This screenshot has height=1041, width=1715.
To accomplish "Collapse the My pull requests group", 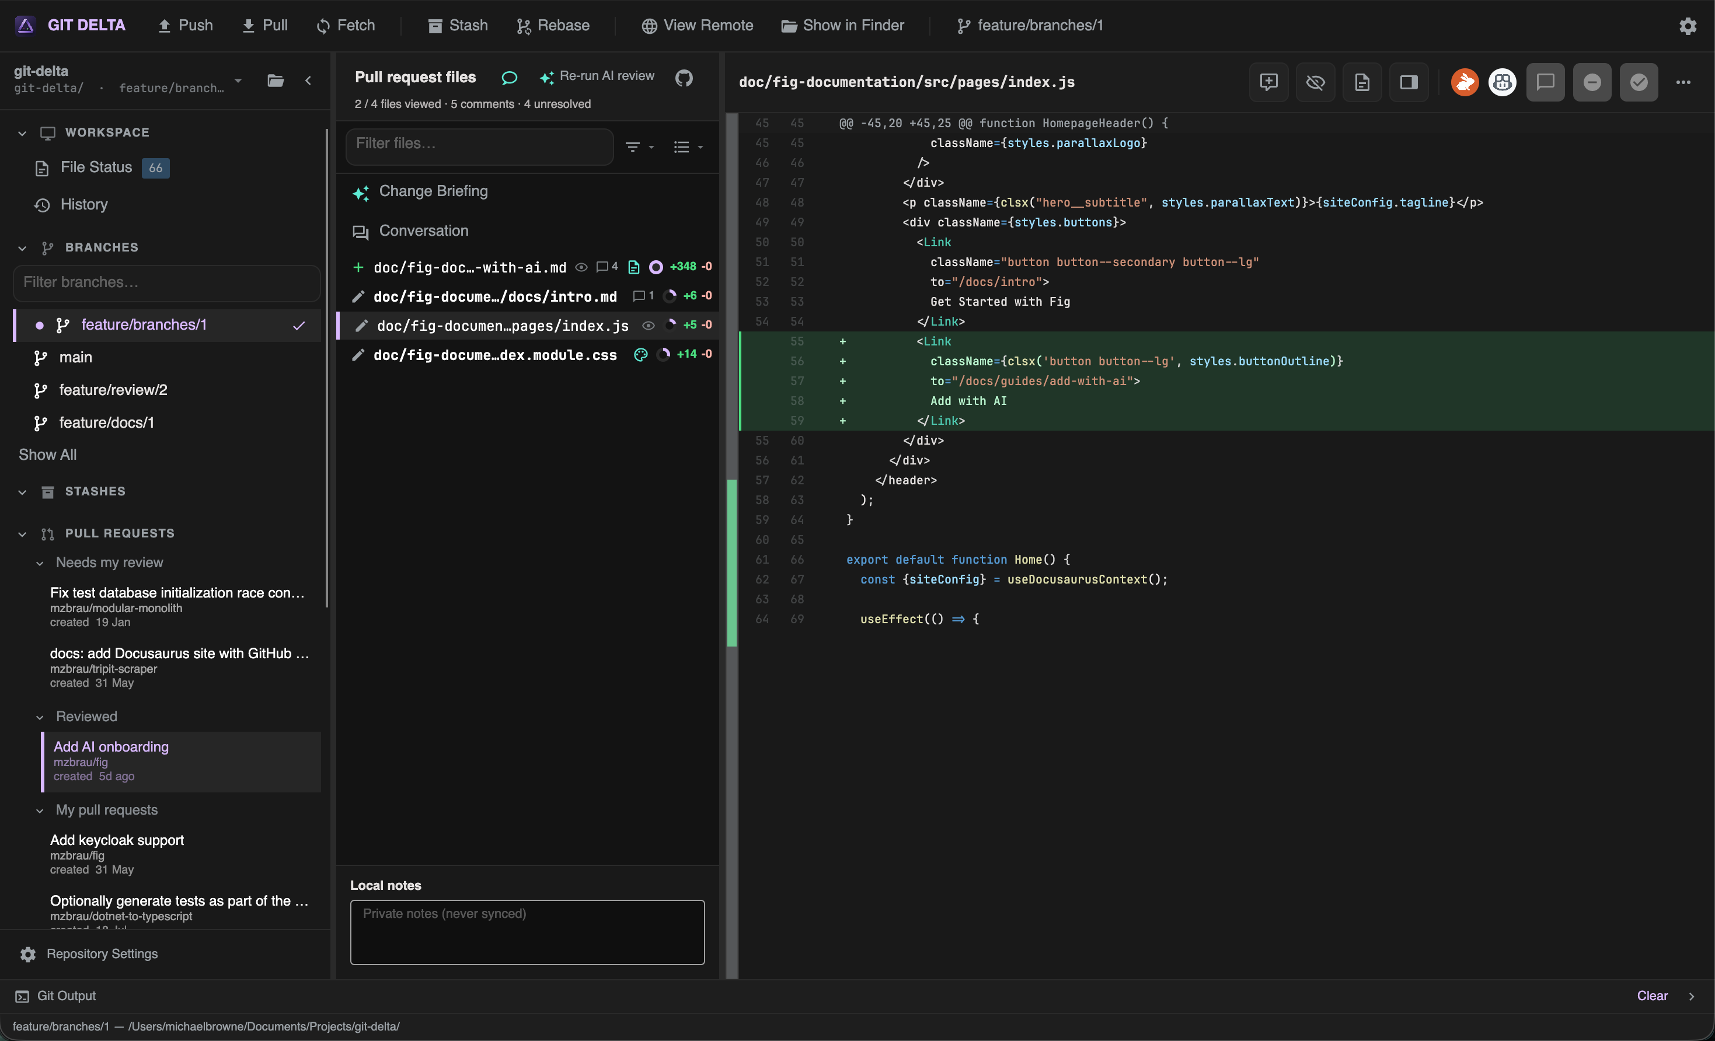I will pyautogui.click(x=40, y=811).
